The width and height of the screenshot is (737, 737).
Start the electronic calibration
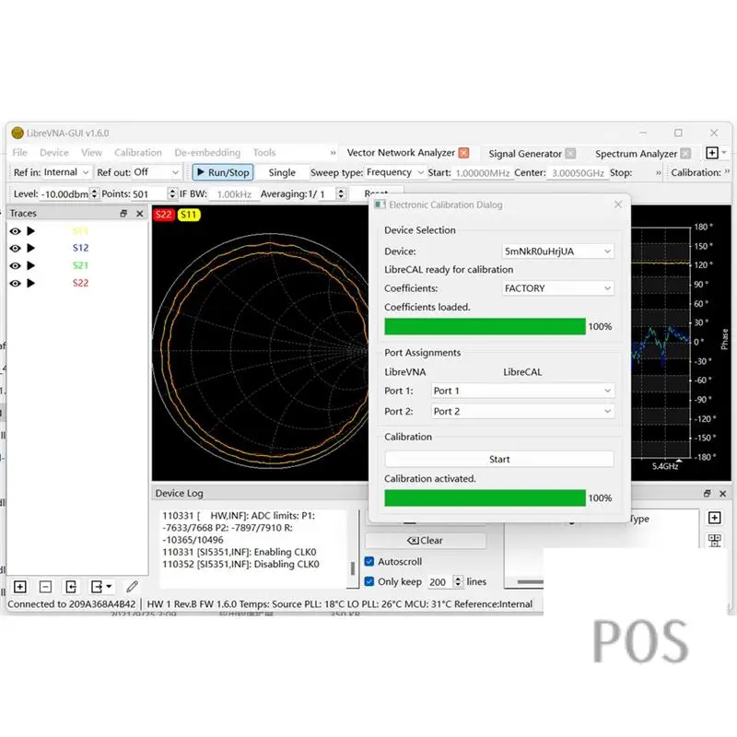coord(498,459)
